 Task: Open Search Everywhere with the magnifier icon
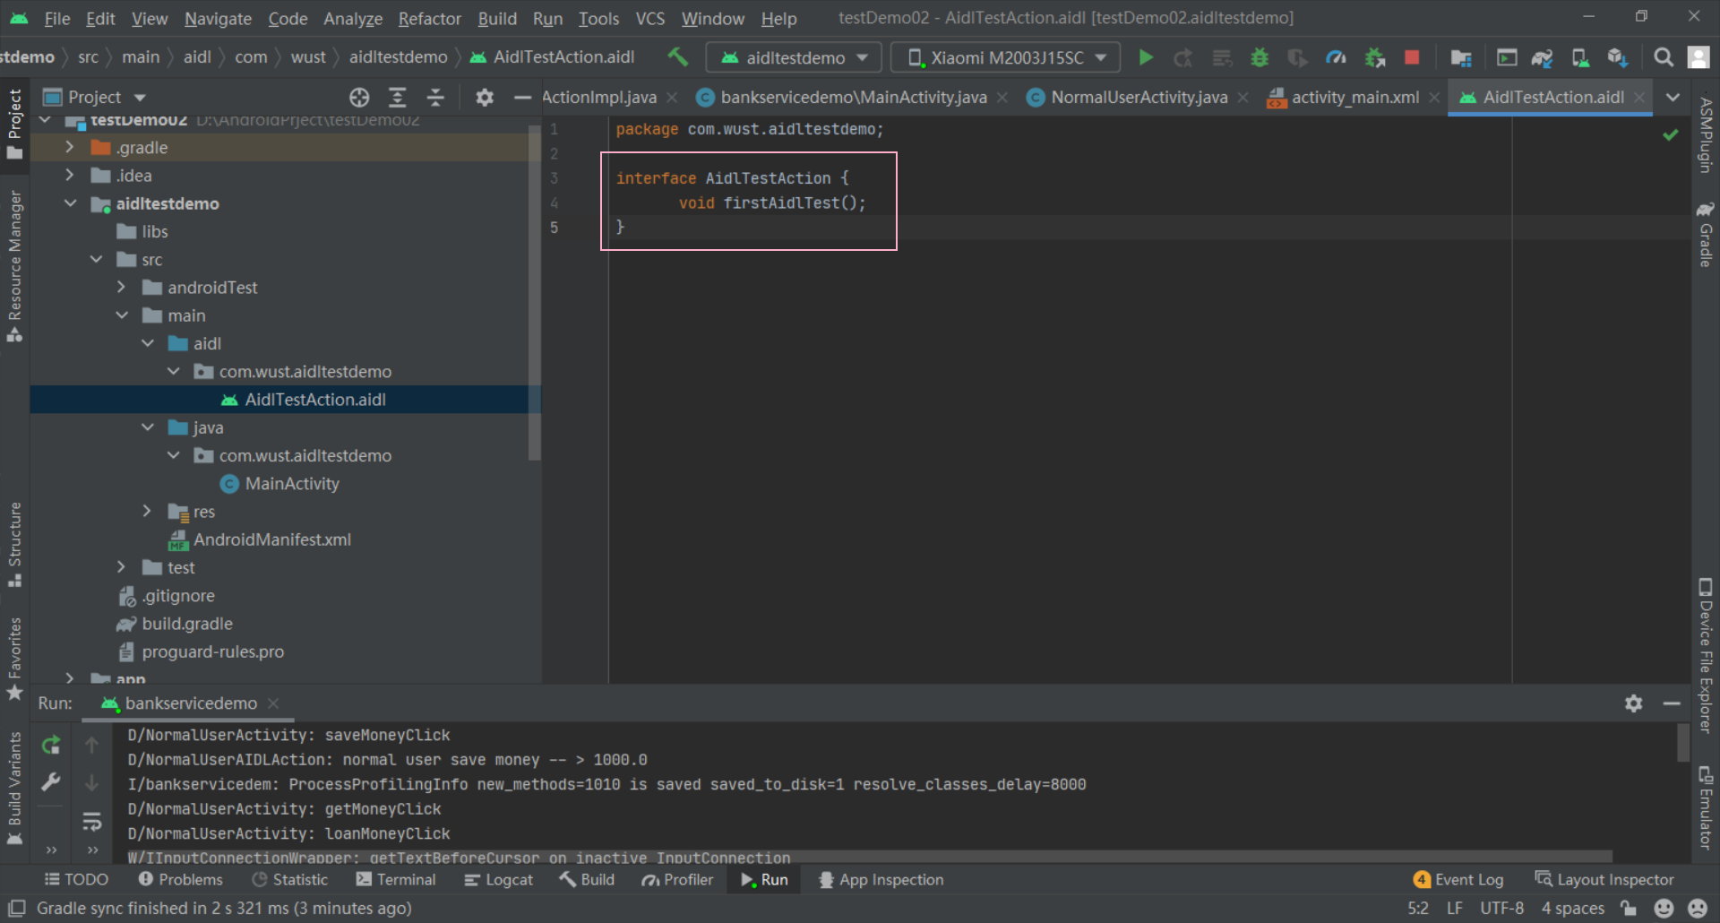(1664, 56)
